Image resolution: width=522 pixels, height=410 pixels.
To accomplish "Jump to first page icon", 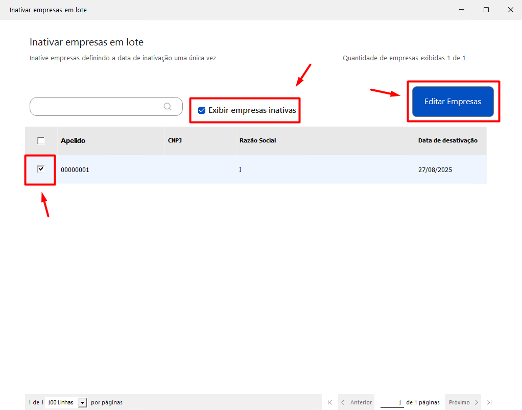I will click(330, 402).
